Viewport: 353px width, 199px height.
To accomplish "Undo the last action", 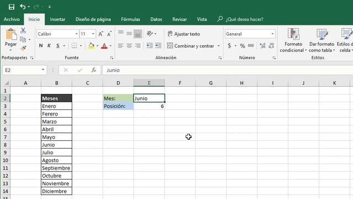I will click(23, 7).
